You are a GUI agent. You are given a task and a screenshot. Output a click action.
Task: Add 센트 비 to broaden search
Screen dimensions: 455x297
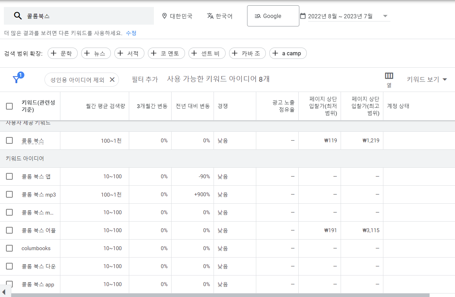point(207,53)
